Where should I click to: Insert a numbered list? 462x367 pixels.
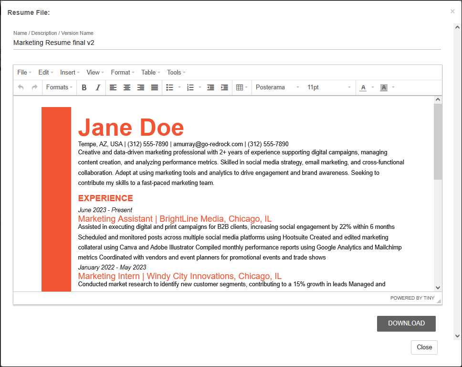pos(190,87)
